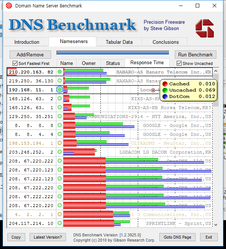This screenshot has height=249, width=226.
Task: Click status circle for 208.67.220.123
Action: click(60, 170)
